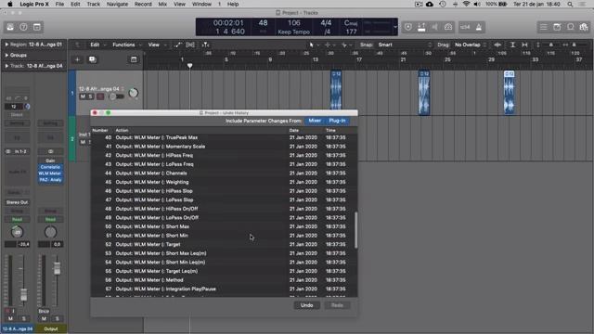Click the up arrow icon left of Edit
The height and width of the screenshot is (334, 594).
[77, 45]
